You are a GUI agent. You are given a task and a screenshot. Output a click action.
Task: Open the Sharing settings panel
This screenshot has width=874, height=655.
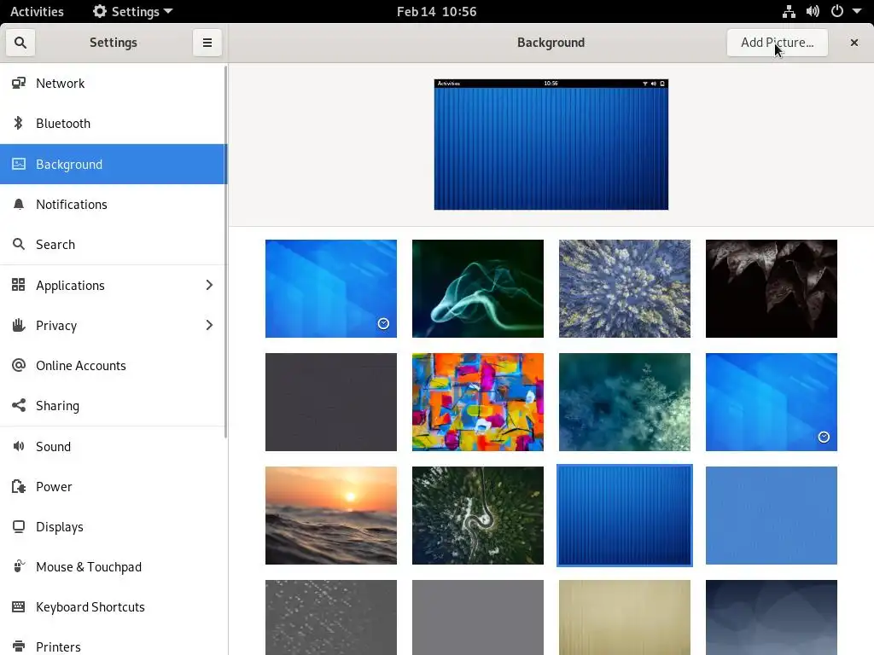tap(114, 405)
